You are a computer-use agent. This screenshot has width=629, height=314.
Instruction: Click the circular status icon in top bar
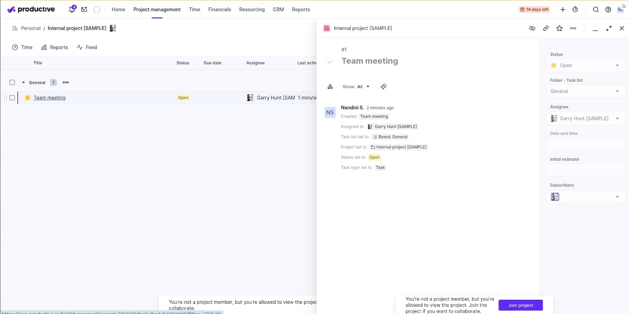click(97, 9)
